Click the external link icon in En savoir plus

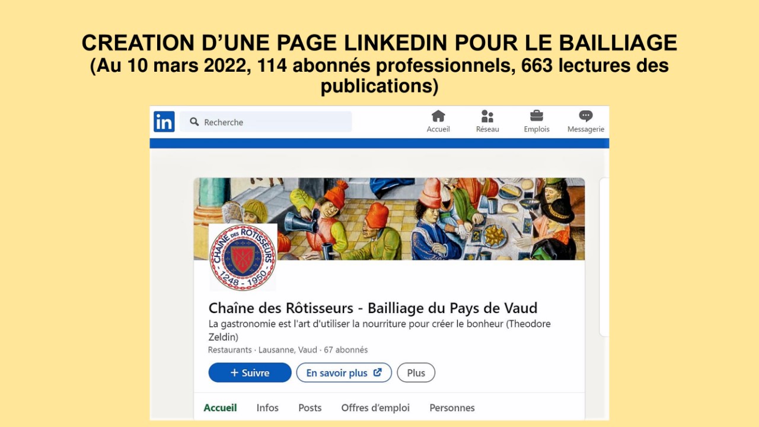(378, 373)
